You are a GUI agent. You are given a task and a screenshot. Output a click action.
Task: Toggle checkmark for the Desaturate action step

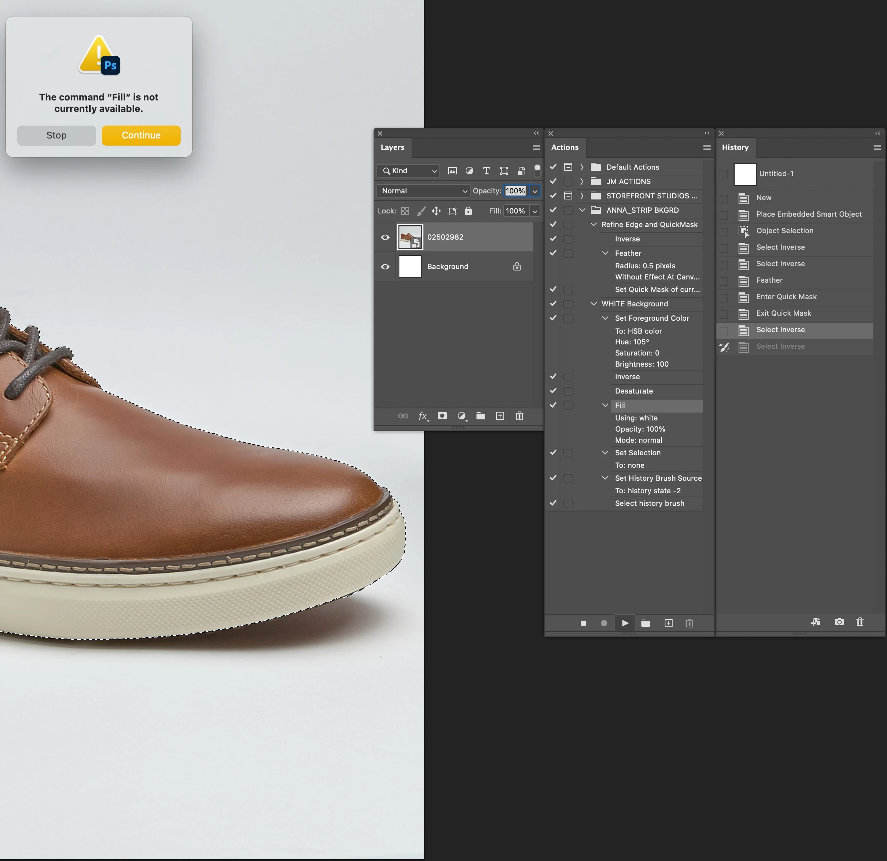[x=553, y=391]
